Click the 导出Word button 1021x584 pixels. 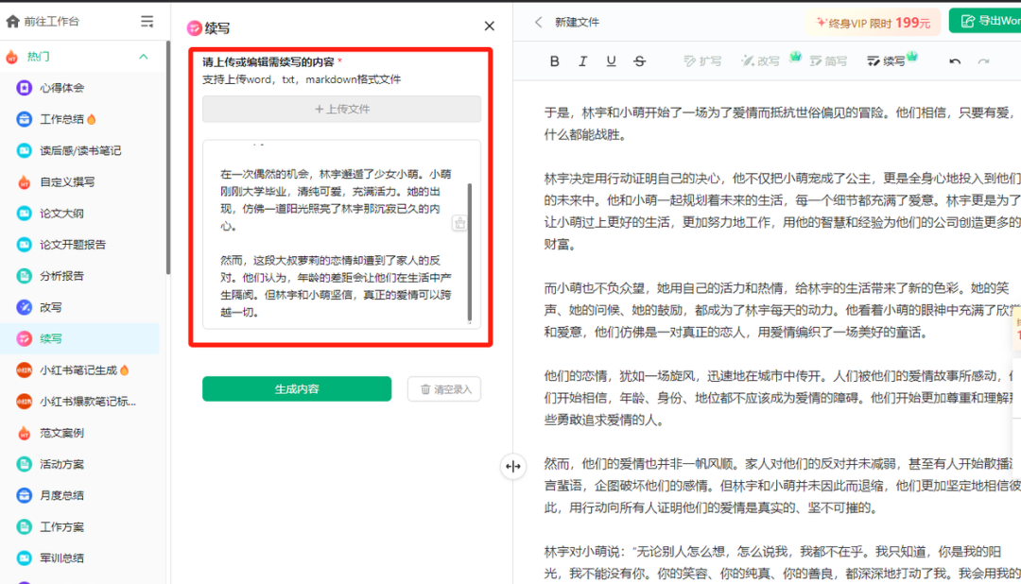(x=986, y=21)
